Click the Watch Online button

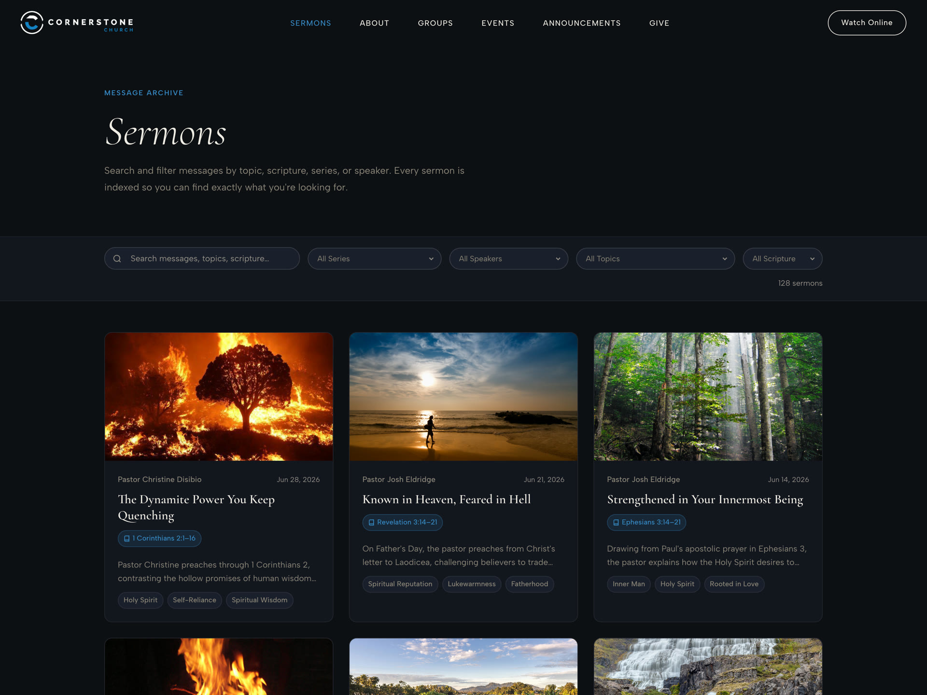867,23
